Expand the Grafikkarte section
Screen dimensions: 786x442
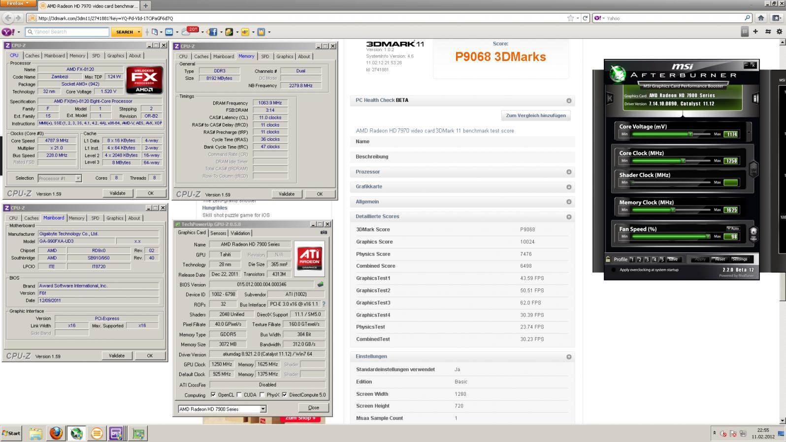569,187
